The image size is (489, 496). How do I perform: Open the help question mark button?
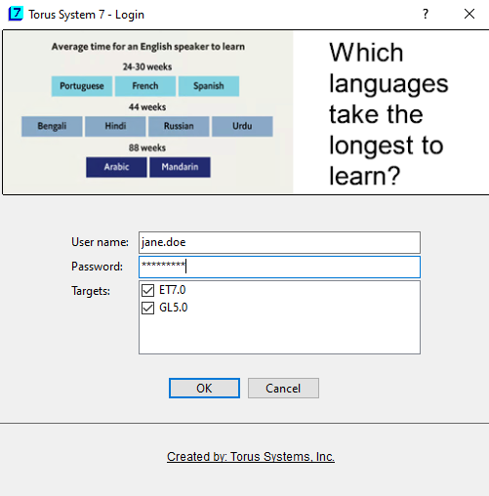tap(426, 14)
